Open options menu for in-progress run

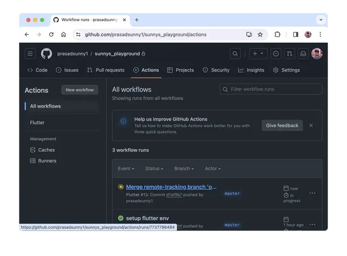click(x=312, y=193)
